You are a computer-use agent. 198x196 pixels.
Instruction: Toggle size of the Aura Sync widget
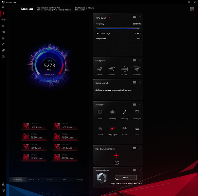click(x=135, y=105)
